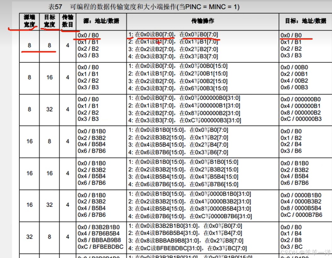Click the target cell '0x0 / 00B0'
The height and width of the screenshot is (258, 332).
pyautogui.click(x=294, y=67)
